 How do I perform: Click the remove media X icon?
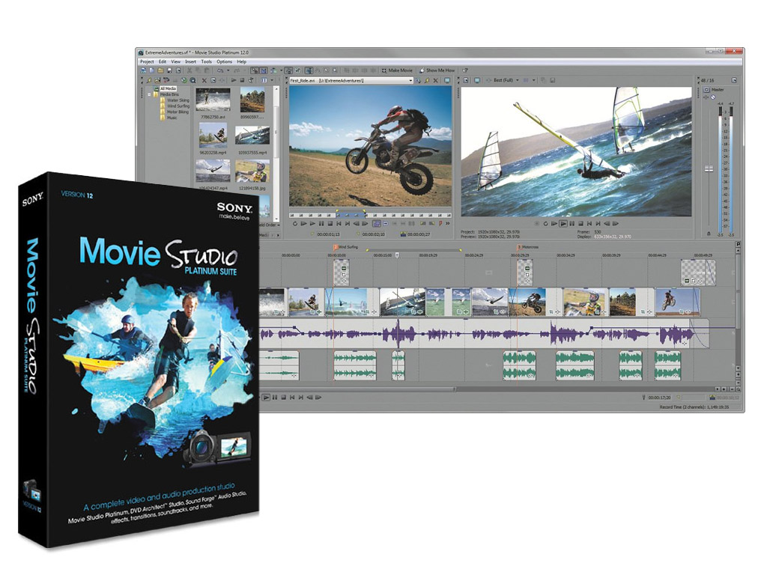coord(204,80)
